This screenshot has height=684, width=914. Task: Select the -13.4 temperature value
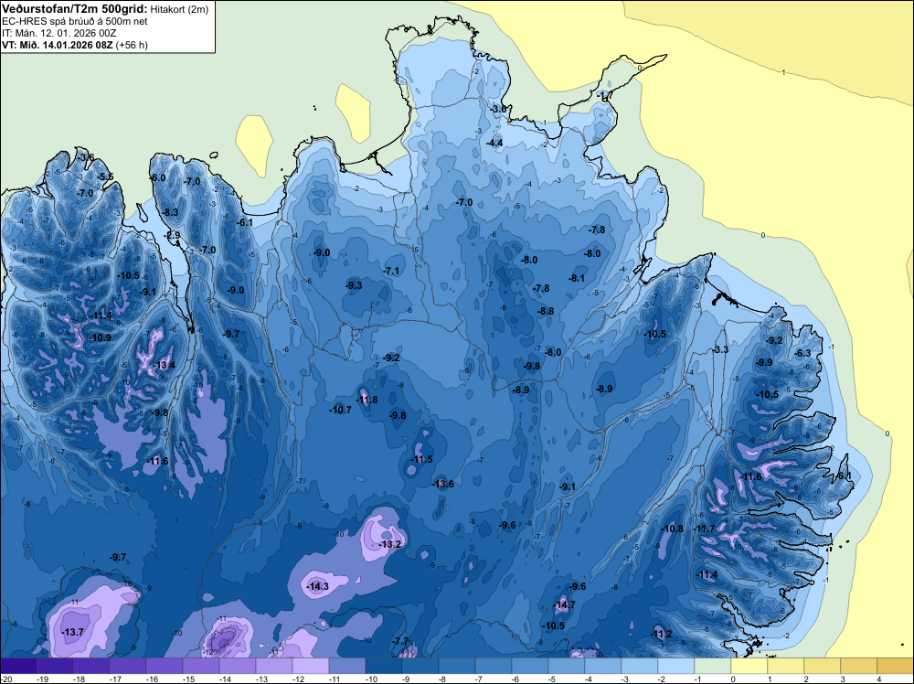coord(164,365)
